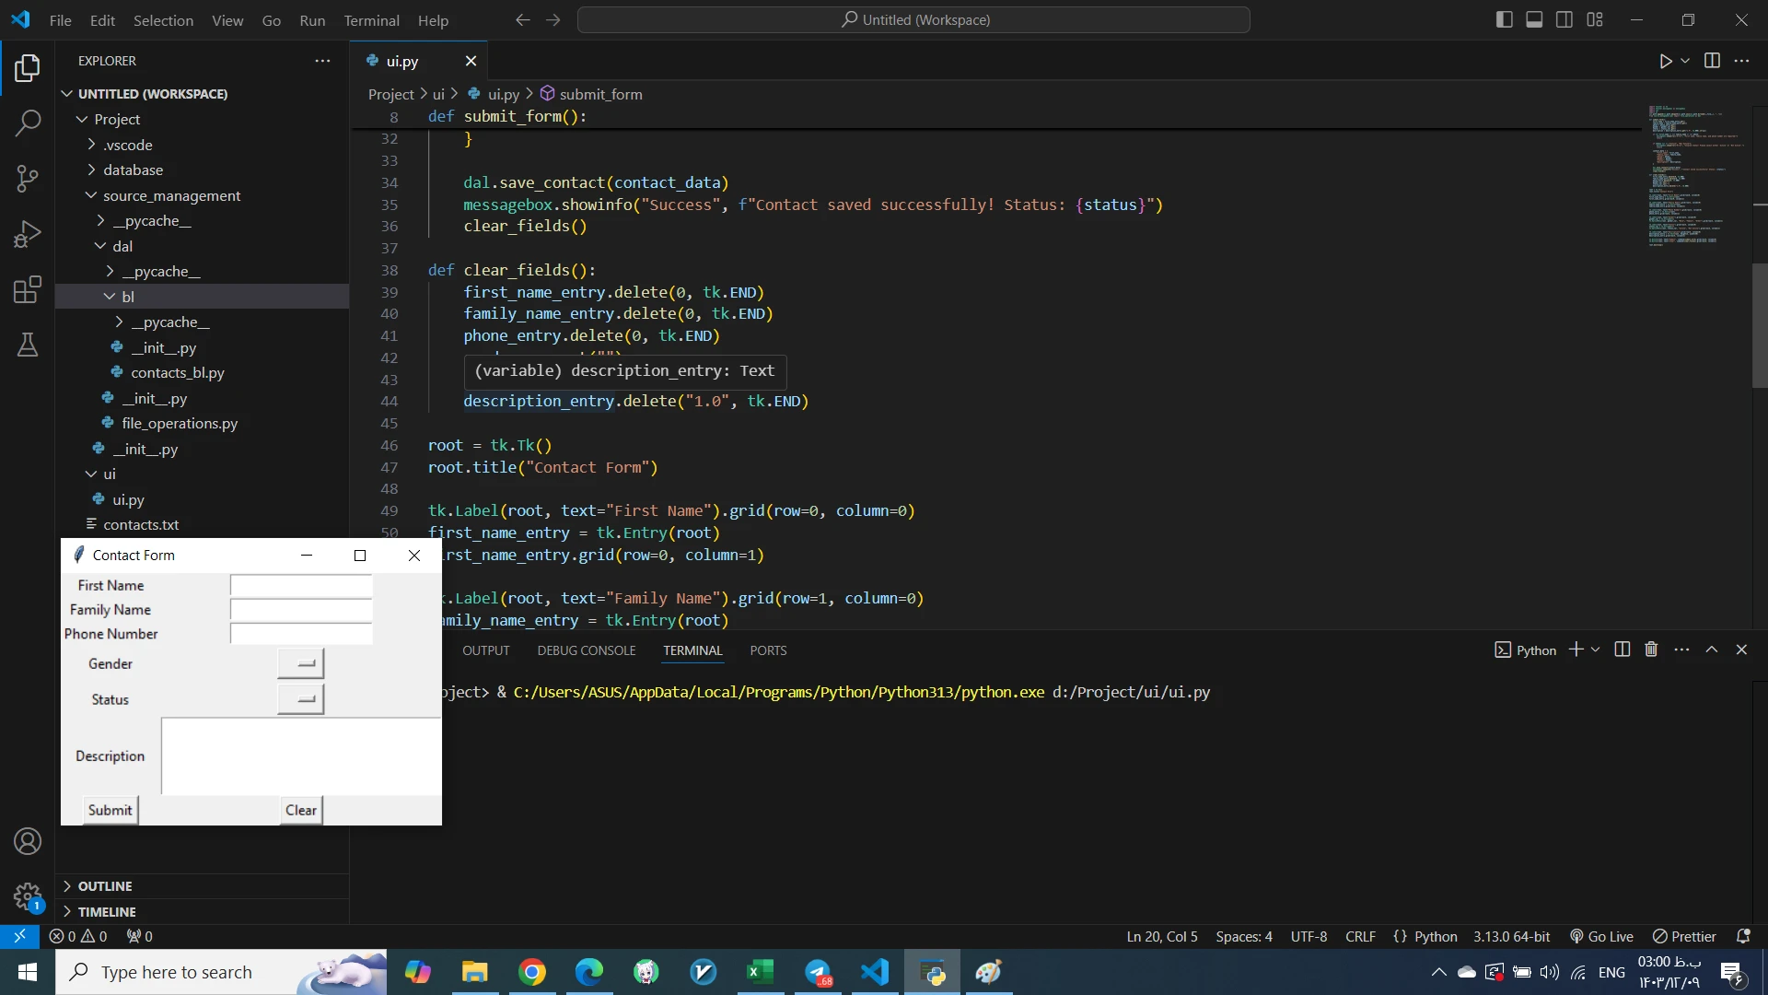
Task: Run Python file with play button
Action: click(x=1665, y=61)
